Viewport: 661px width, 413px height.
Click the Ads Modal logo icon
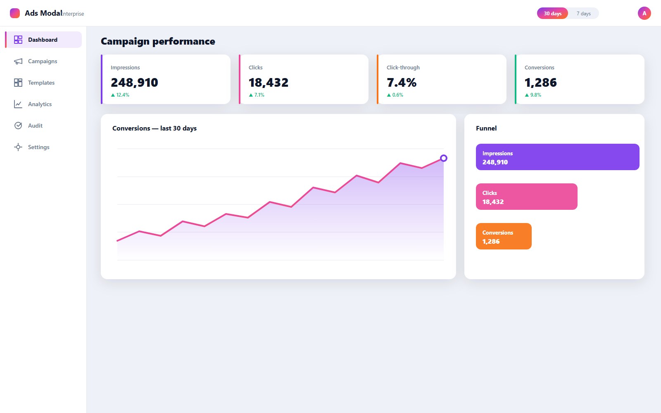click(15, 13)
